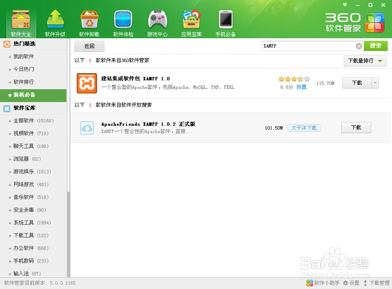
Task: Click the version text 5.0.0.1165
Action: click(63, 283)
